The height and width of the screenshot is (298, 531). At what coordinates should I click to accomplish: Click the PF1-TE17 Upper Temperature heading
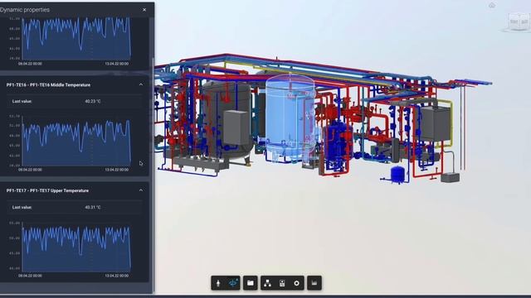[47, 190]
